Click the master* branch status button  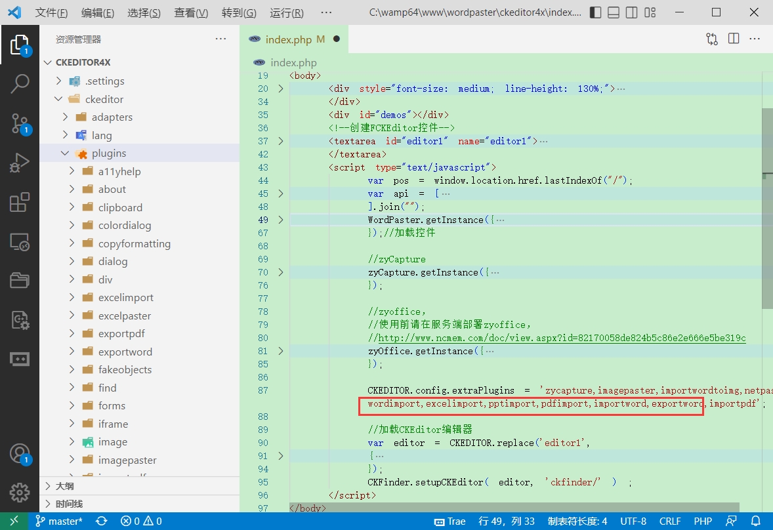pyautogui.click(x=59, y=521)
